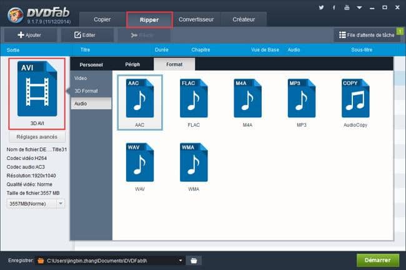
Task: Click the Résolution:1920x1040 info line
Action: click(x=31, y=176)
